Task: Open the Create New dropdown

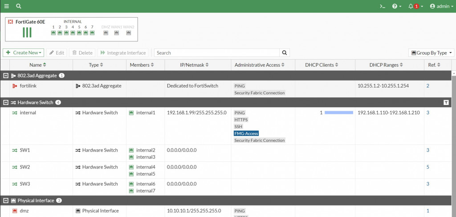Action: click(x=23, y=52)
